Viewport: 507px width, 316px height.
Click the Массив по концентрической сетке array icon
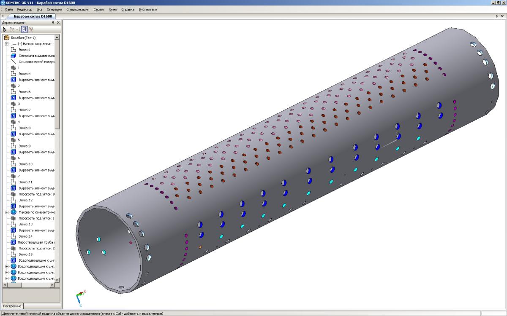tap(13, 212)
